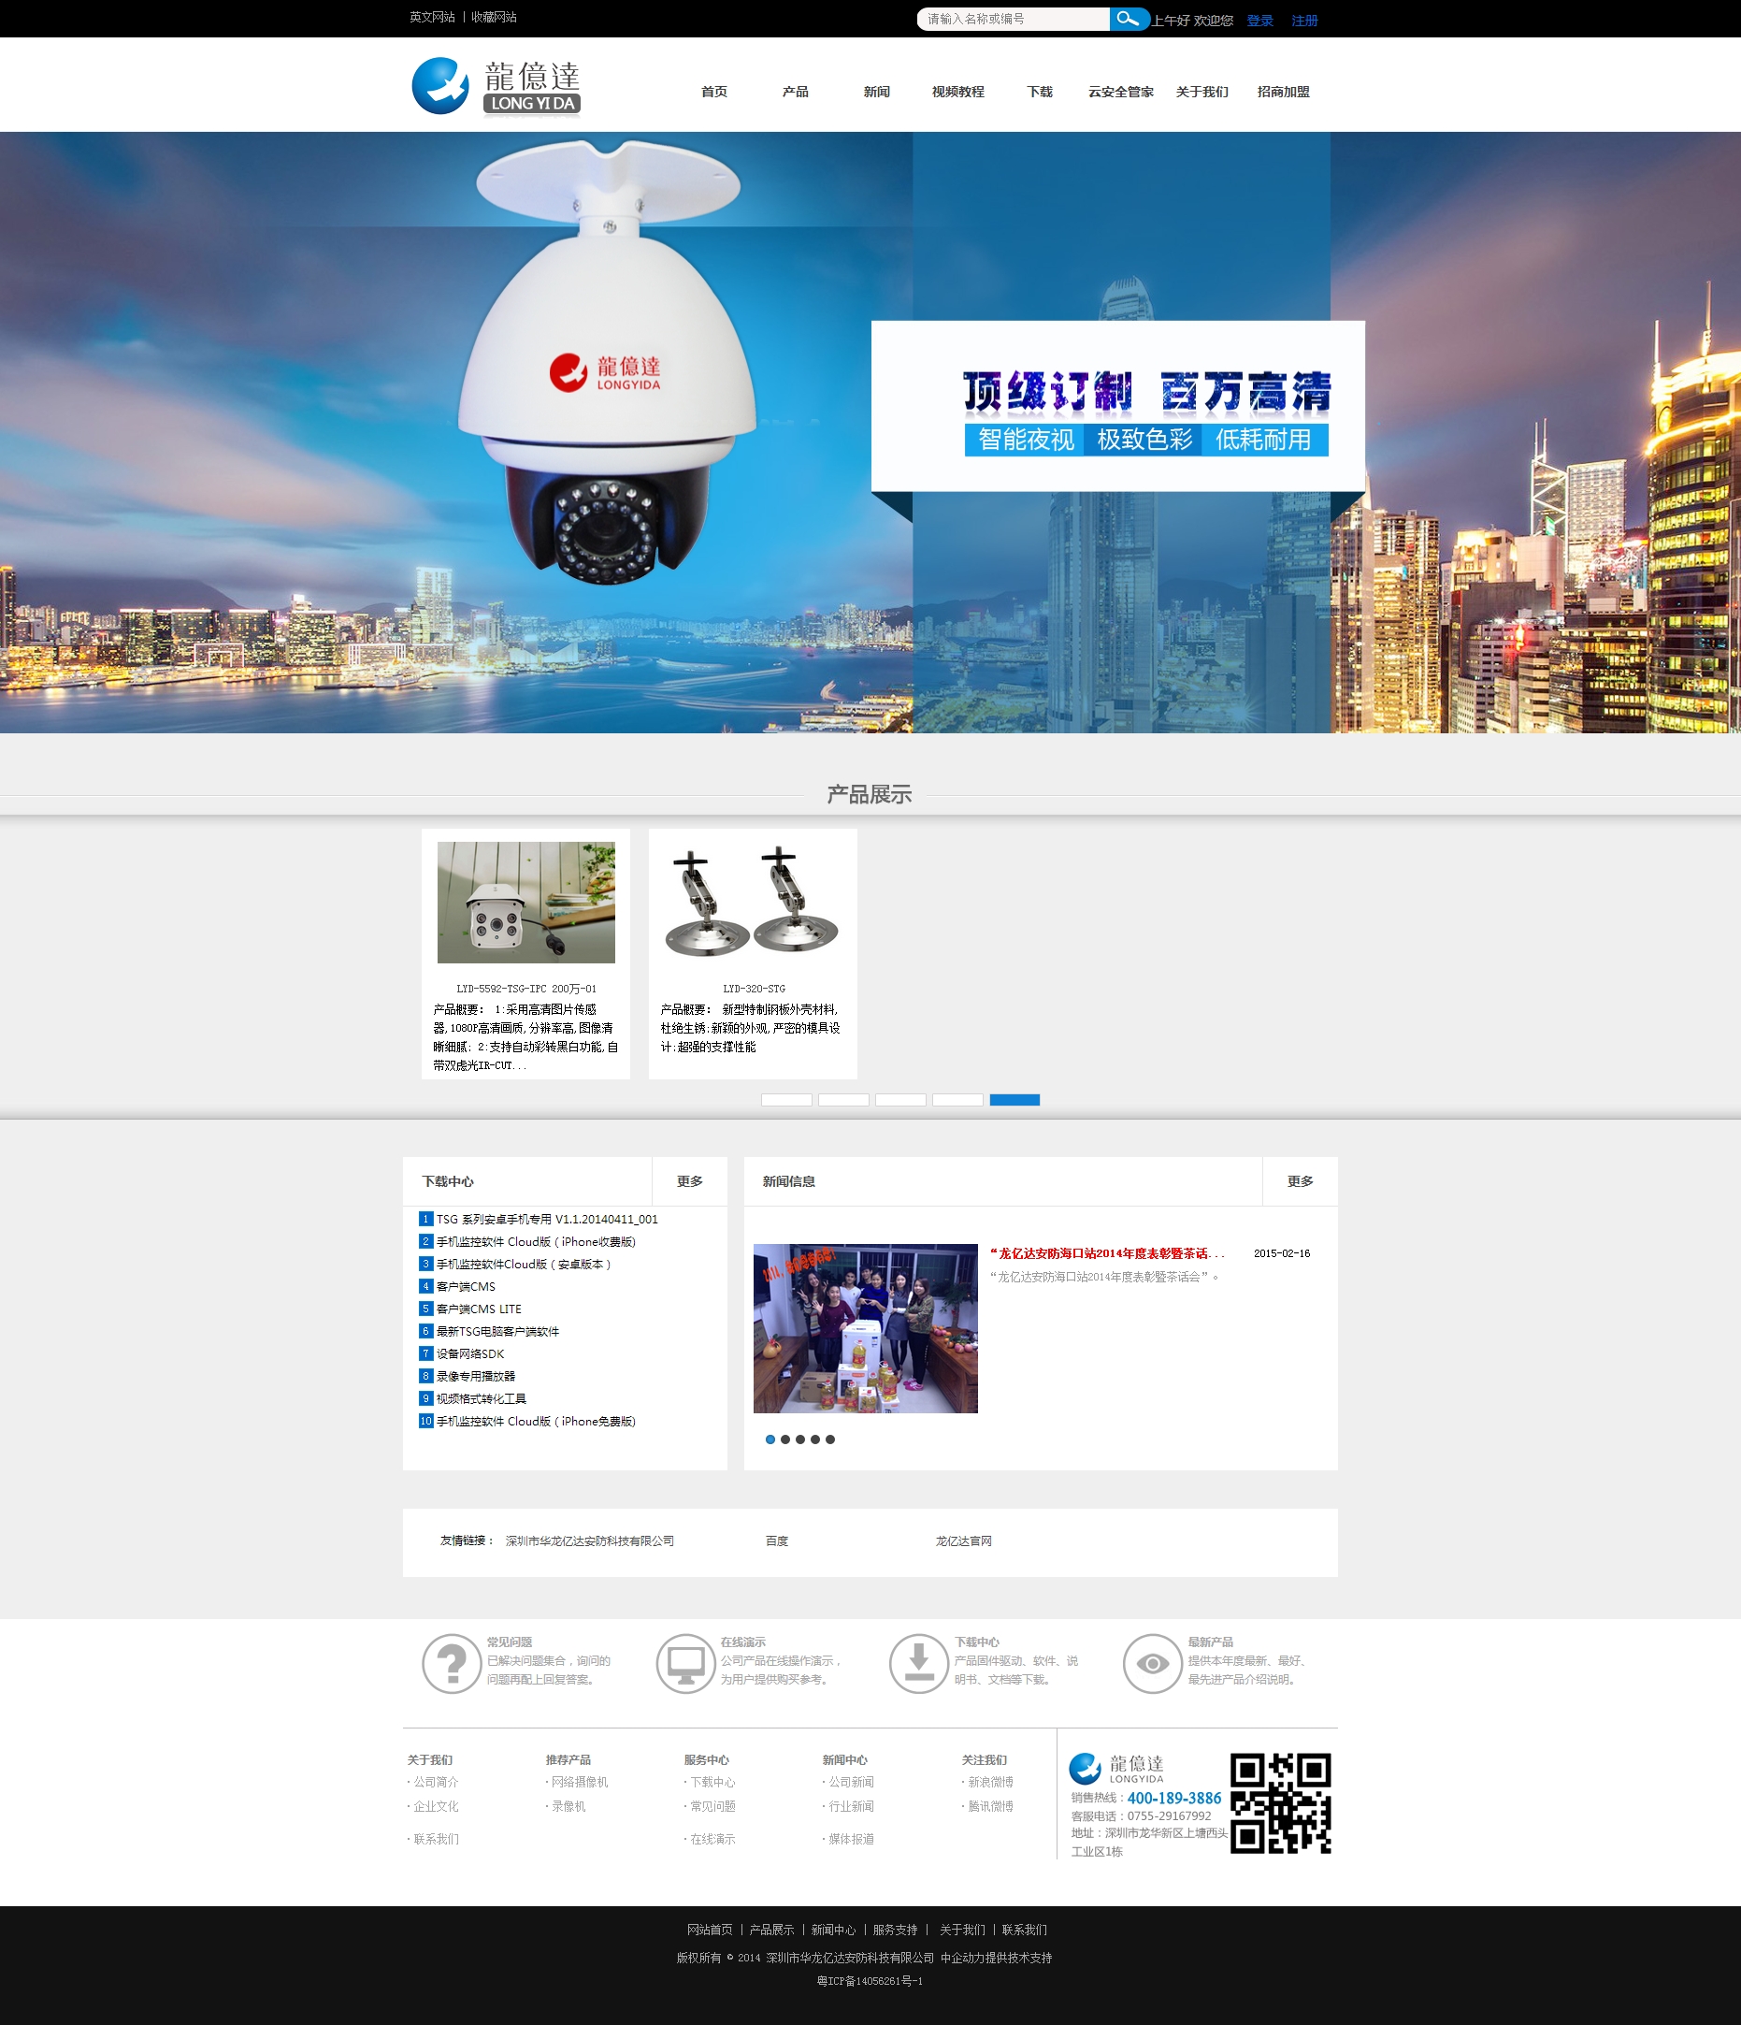Open the 新闻 menu item

876,92
